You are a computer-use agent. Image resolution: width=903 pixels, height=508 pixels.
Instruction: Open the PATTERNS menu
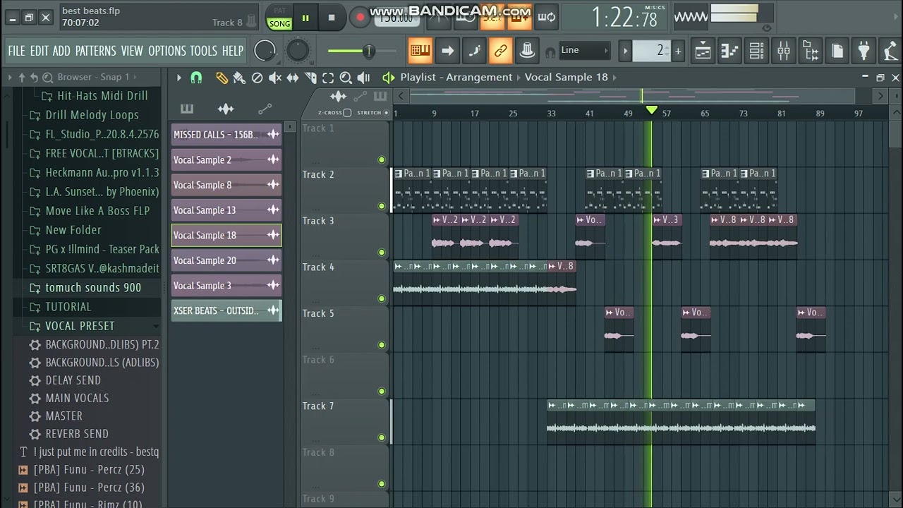tap(95, 51)
